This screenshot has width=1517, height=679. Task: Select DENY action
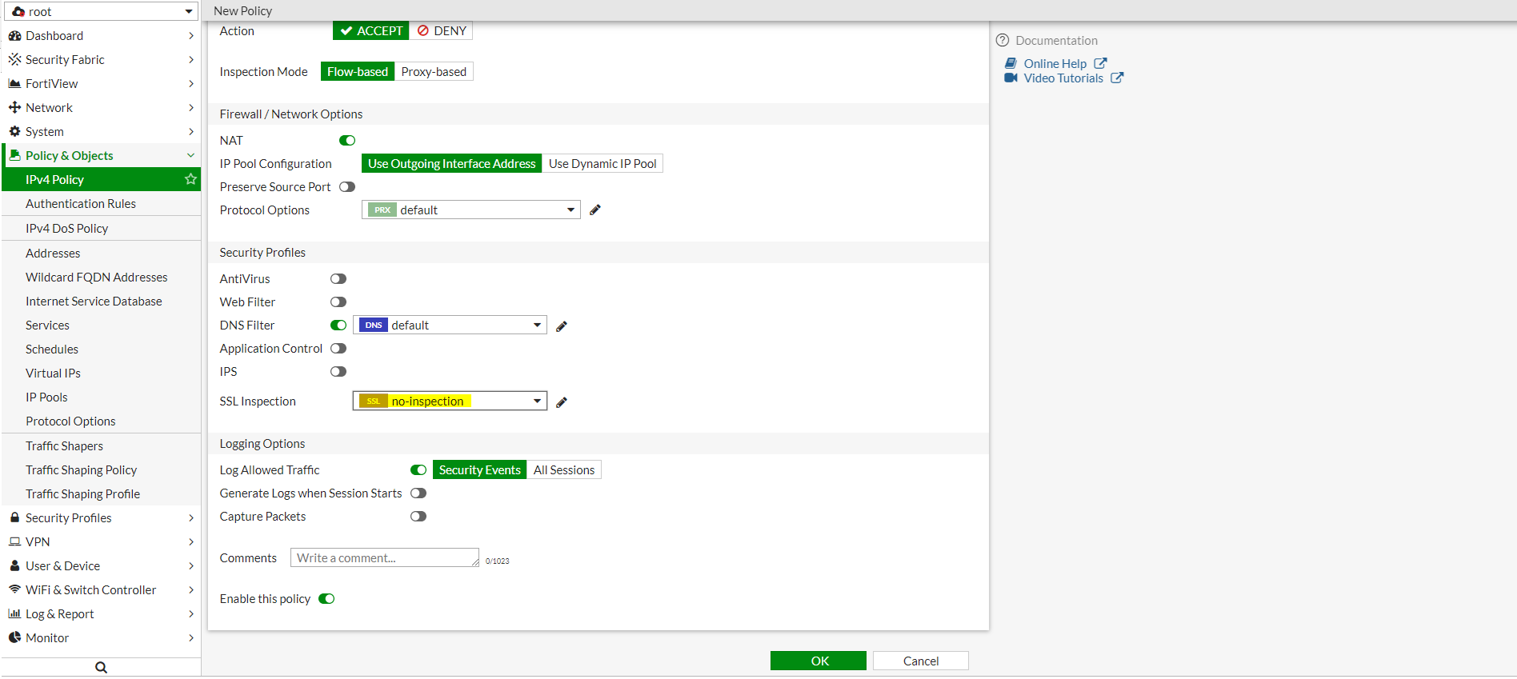point(442,31)
